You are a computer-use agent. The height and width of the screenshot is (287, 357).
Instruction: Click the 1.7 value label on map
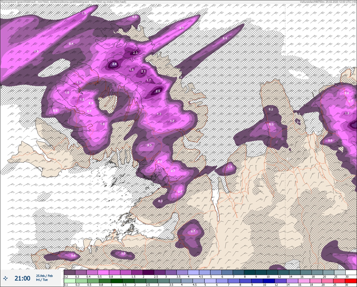coord(149,81)
